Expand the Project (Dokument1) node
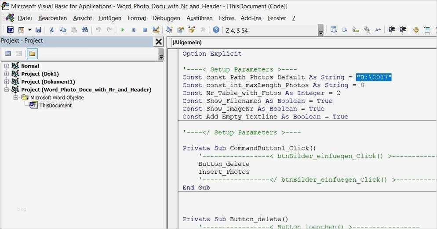 pos(7,82)
